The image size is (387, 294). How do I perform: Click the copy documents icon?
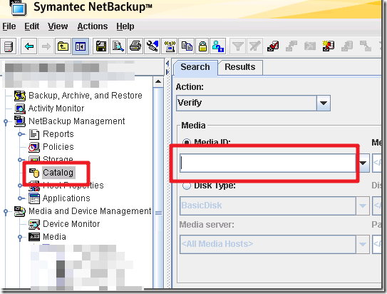187,46
